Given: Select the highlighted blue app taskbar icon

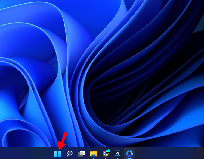Looking at the screenshot, I should [129, 153].
